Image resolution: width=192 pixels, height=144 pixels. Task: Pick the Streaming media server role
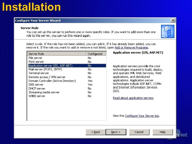[x=67, y=92]
